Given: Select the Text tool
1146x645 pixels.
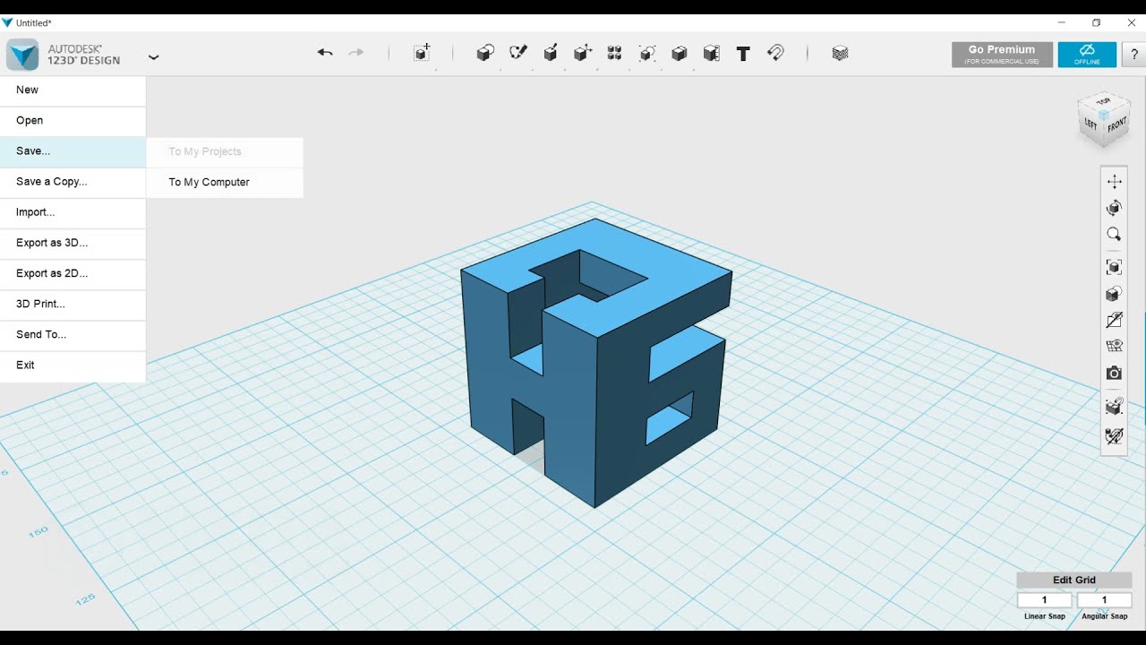Looking at the screenshot, I should coord(743,53).
